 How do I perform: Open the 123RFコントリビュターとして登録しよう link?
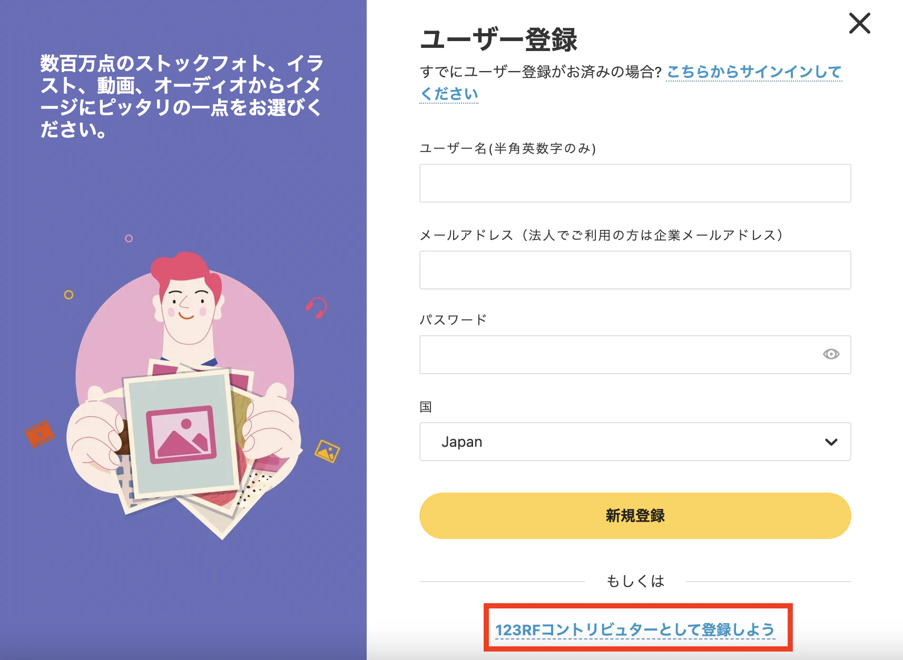[635, 629]
